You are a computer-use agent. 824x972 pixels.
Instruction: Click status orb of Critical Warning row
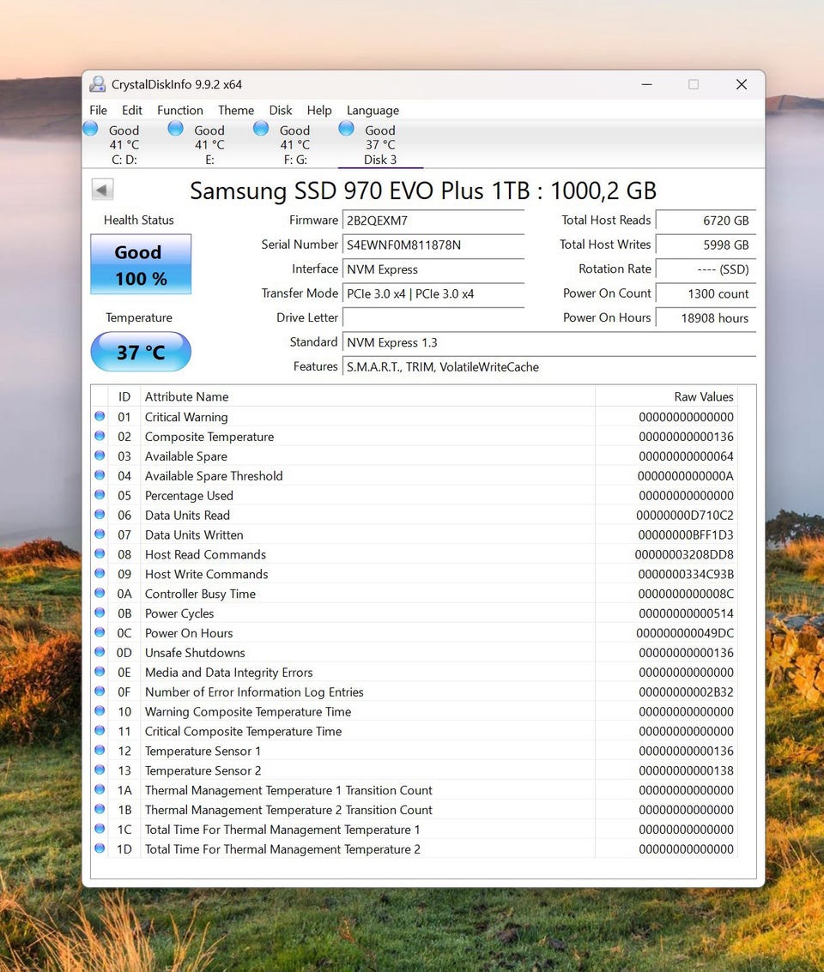100,416
